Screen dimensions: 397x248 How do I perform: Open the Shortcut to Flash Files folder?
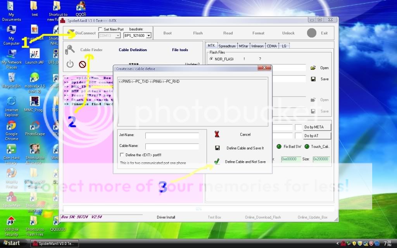35,226
